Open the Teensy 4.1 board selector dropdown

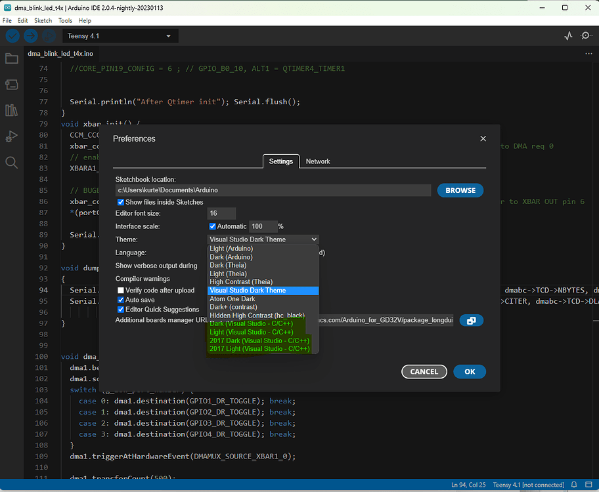click(x=120, y=35)
